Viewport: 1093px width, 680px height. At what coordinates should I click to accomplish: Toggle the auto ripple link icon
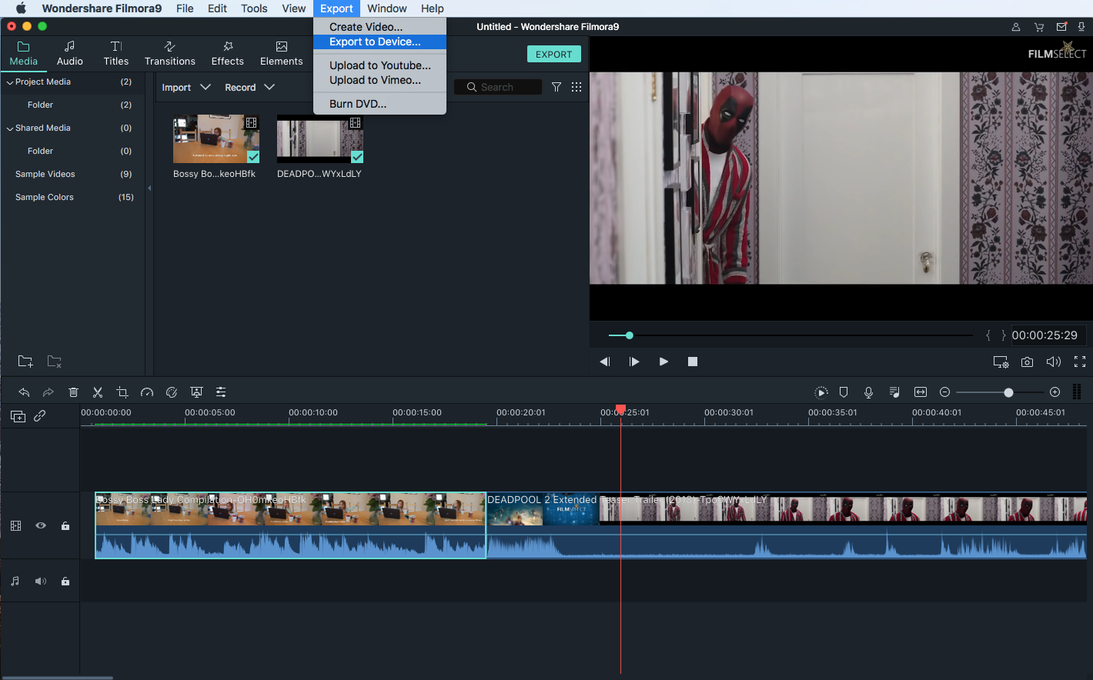pyautogui.click(x=40, y=416)
